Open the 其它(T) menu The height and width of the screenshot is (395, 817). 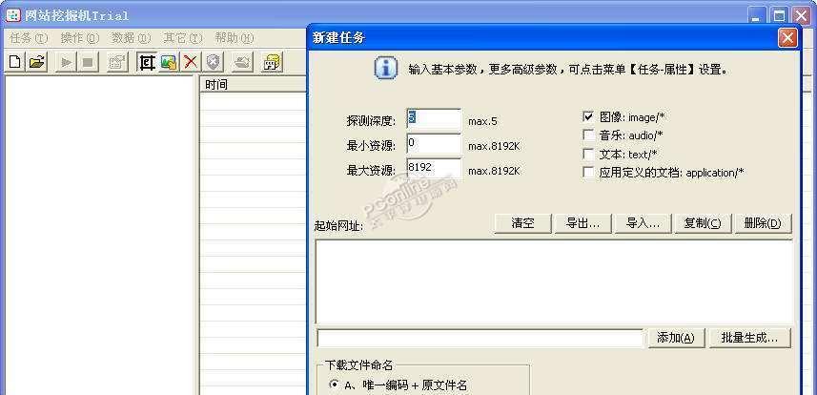pyautogui.click(x=182, y=38)
